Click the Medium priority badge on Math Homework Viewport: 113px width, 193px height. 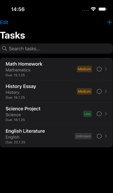tap(84, 69)
